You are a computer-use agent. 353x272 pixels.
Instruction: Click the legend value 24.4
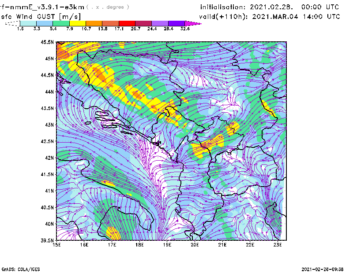[x=152, y=29]
